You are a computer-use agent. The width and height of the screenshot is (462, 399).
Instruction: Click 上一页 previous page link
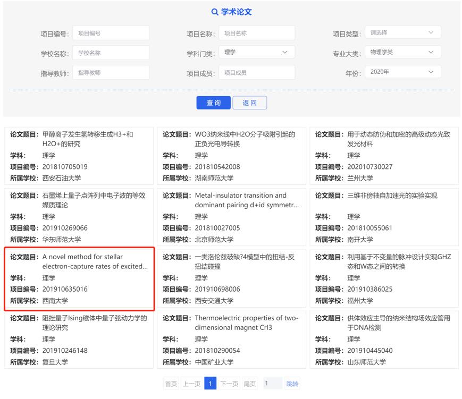pyautogui.click(x=191, y=383)
